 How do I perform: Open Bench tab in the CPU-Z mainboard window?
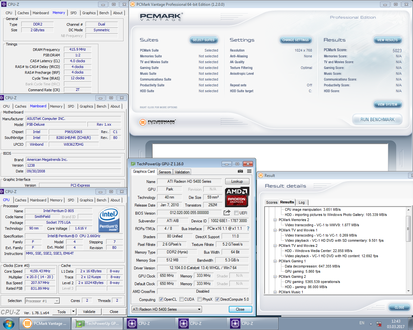click(x=101, y=106)
